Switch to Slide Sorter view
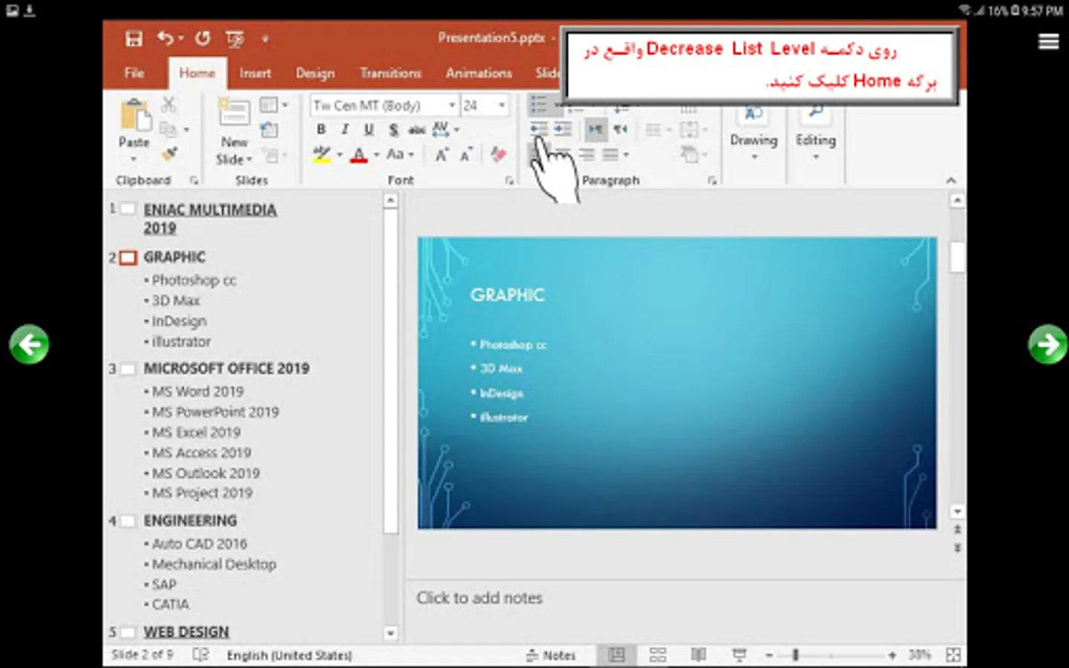Image resolution: width=1069 pixels, height=668 pixels. pos(658,655)
